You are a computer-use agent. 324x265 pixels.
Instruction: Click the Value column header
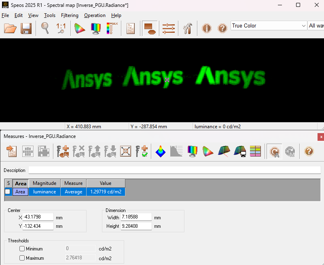click(106, 183)
